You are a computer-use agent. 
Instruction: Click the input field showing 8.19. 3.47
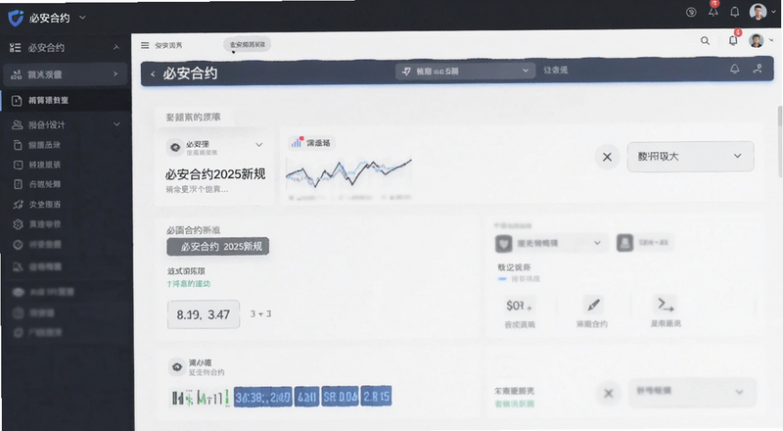204,314
